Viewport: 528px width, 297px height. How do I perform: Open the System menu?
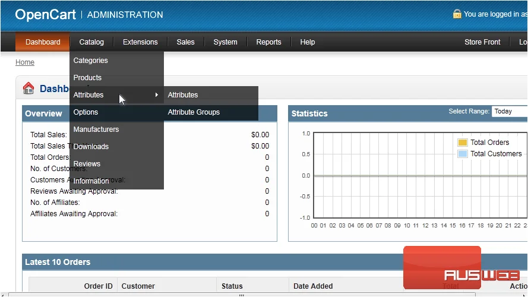tap(225, 42)
